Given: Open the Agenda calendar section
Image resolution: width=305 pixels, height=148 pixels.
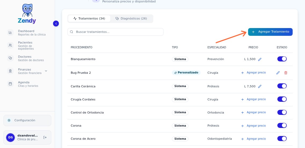Looking at the screenshot, I should [x=10, y=84].
